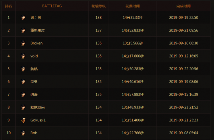
Task: Click the portrait icon beside Rob
Action: pyautogui.click(x=23, y=133)
